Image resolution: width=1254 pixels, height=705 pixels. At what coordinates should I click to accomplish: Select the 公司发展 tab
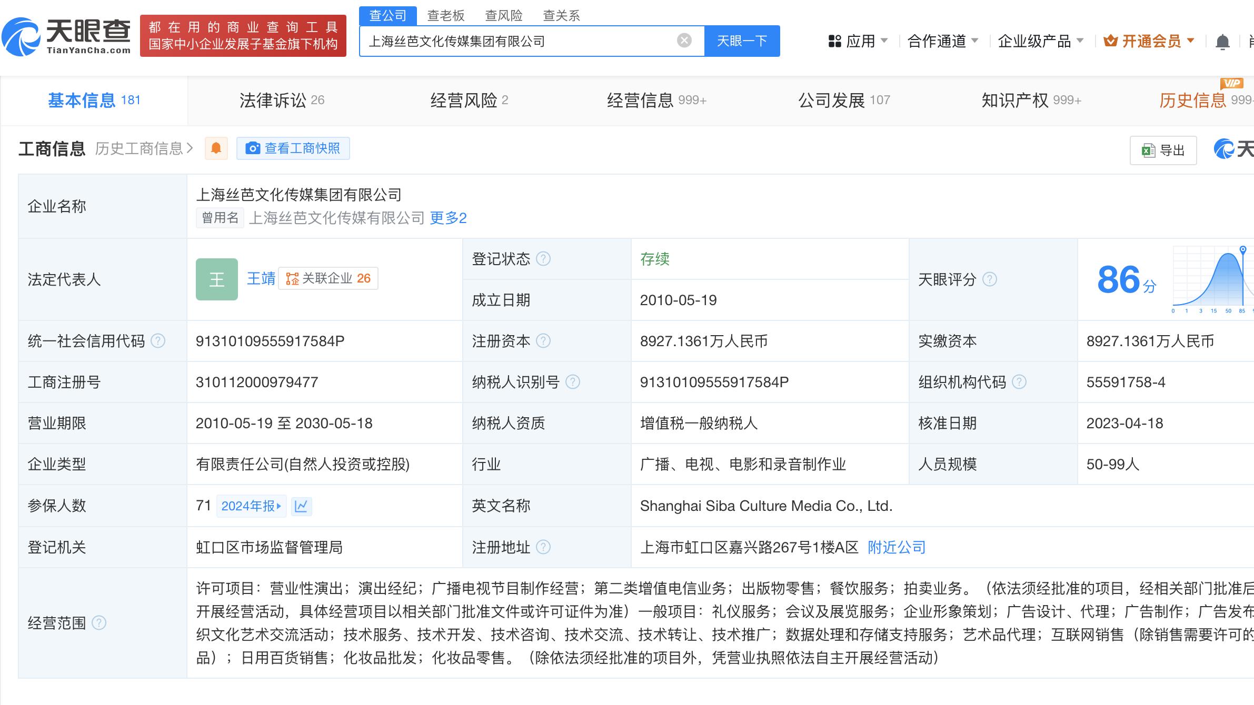point(844,100)
